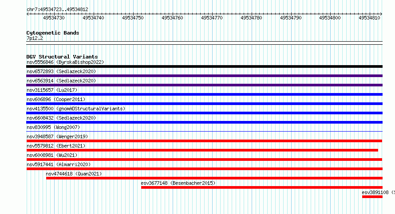Select the blue nsv3115657 variant bar
This screenshot has height=214, width=395.
(204, 94)
